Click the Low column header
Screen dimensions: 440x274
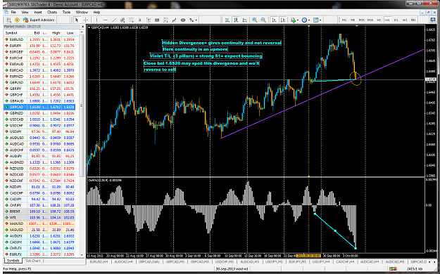tap(70, 33)
